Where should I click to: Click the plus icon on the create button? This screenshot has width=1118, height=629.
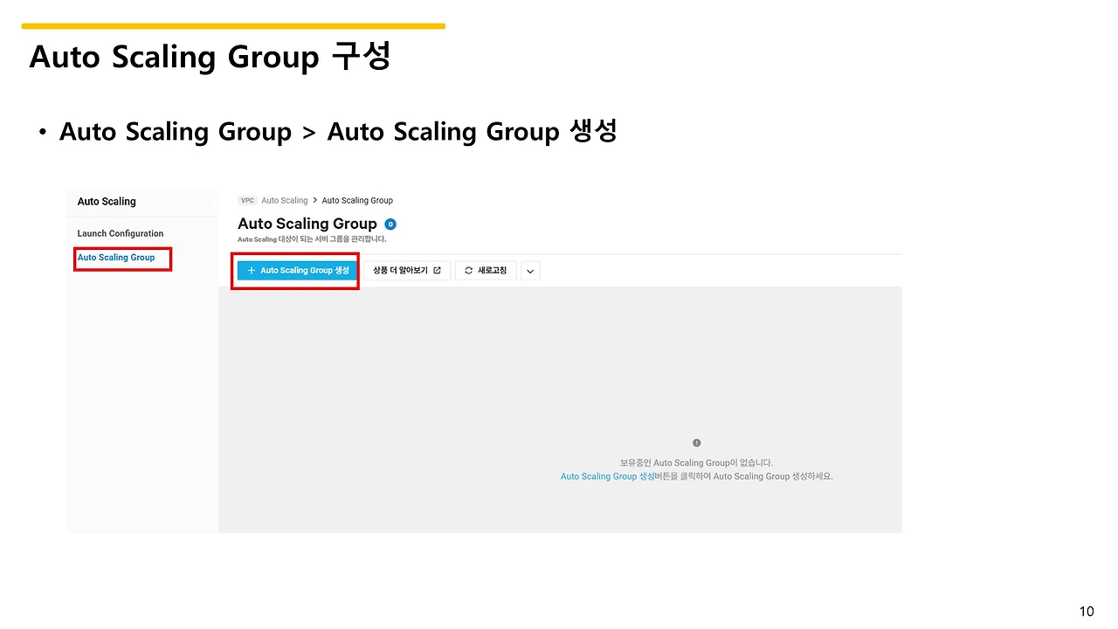pos(252,271)
